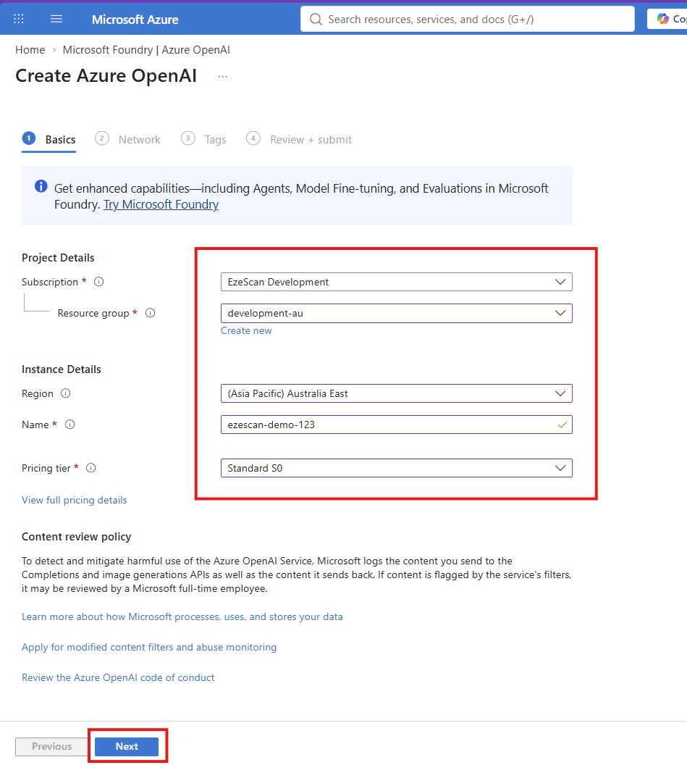Click the blue info icon in banner
Screen dimensions: 687x765
click(x=41, y=186)
